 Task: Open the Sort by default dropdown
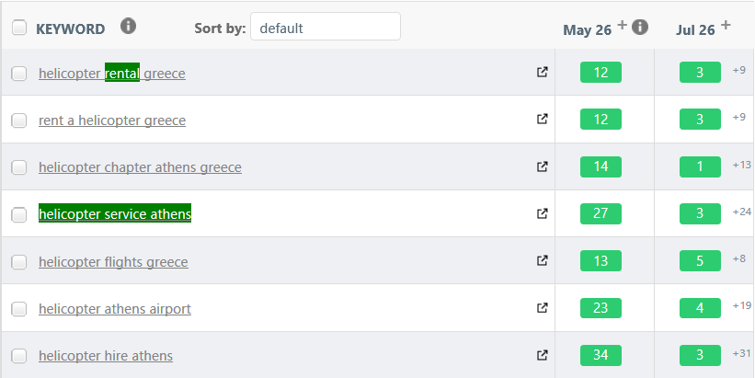click(326, 27)
